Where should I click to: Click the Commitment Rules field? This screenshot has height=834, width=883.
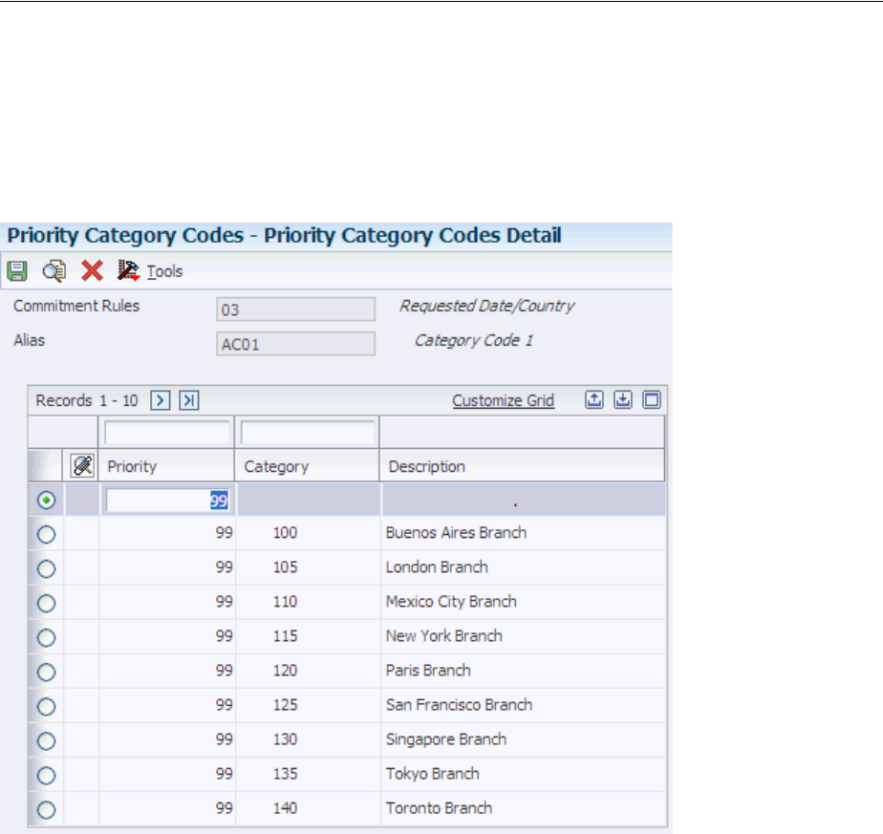coord(295,310)
